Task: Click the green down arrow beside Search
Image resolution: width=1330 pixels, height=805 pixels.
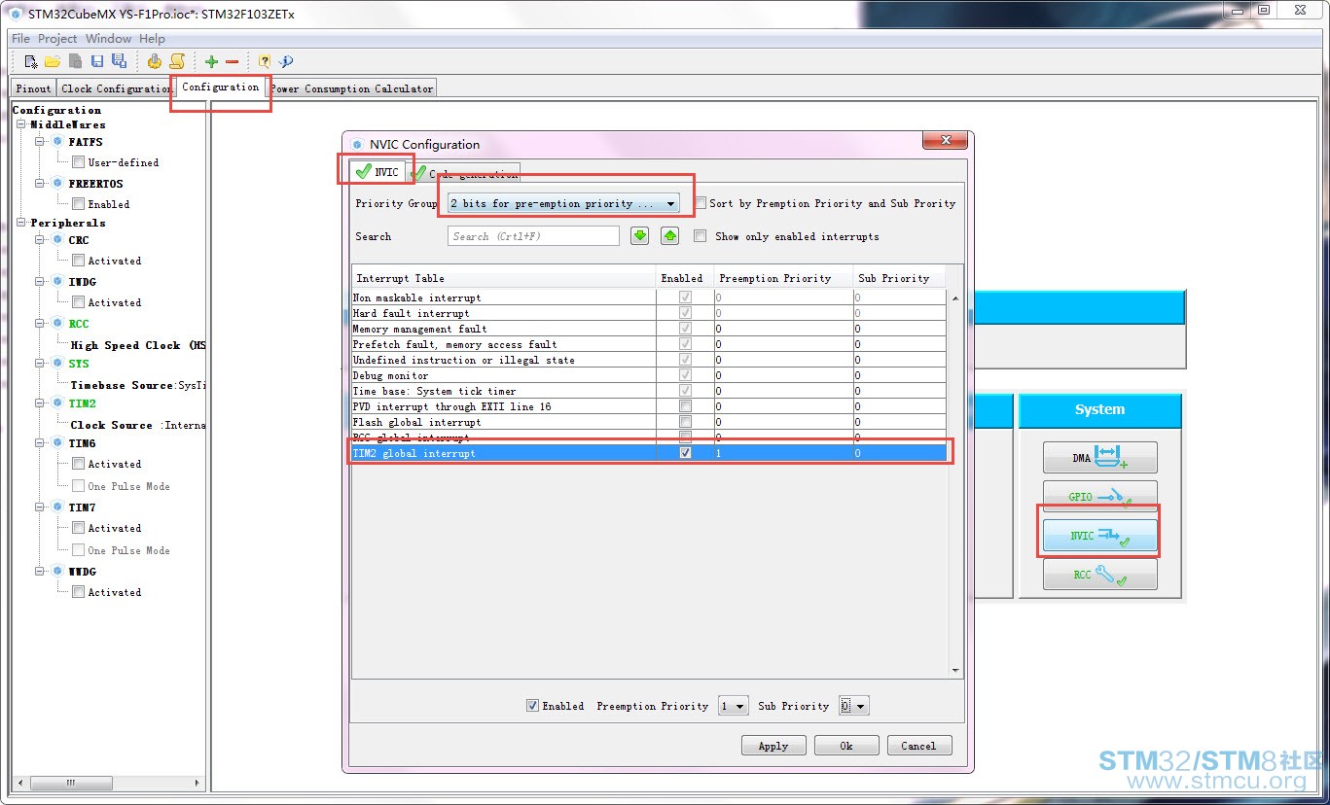Action: tap(639, 236)
